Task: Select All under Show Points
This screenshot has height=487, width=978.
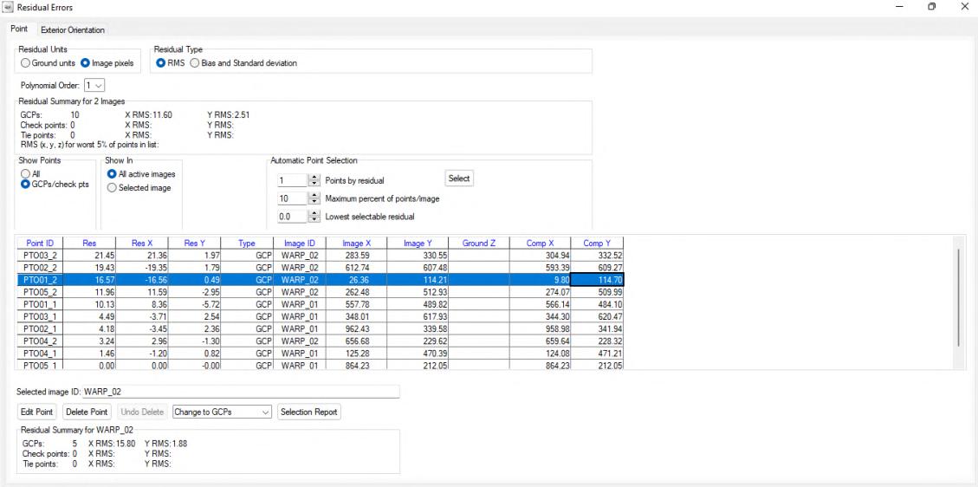Action: [30, 174]
